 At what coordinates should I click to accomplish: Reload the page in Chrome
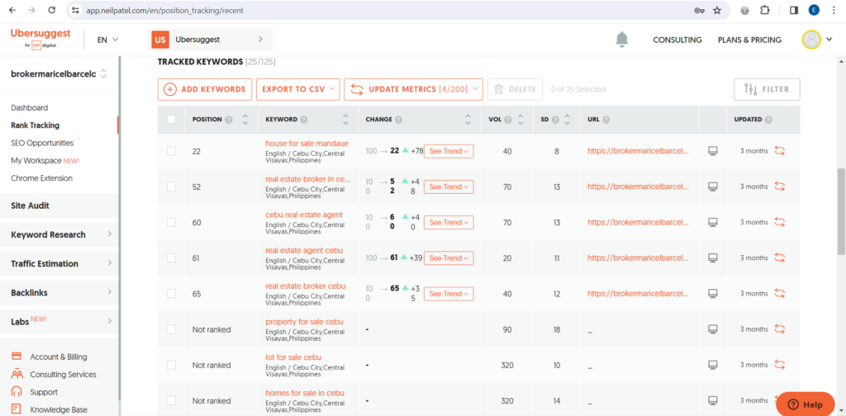click(52, 10)
